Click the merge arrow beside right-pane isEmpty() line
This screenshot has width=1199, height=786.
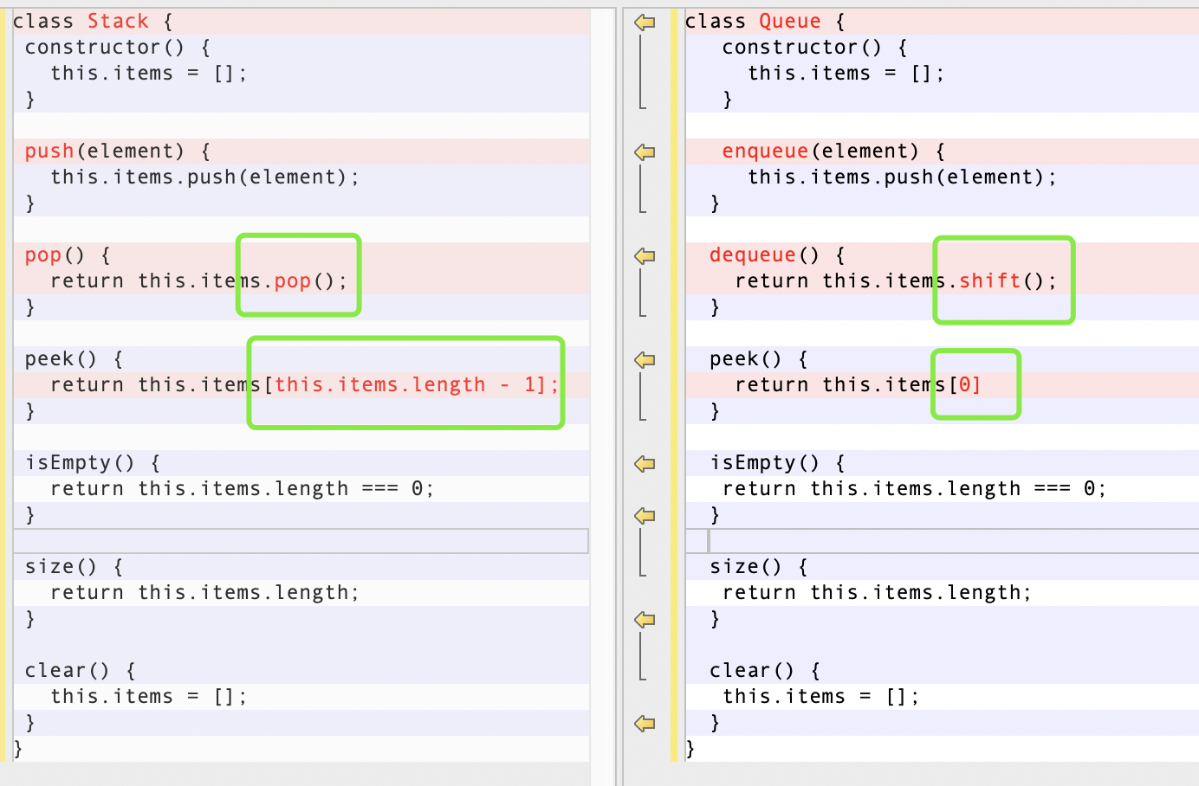point(645,463)
